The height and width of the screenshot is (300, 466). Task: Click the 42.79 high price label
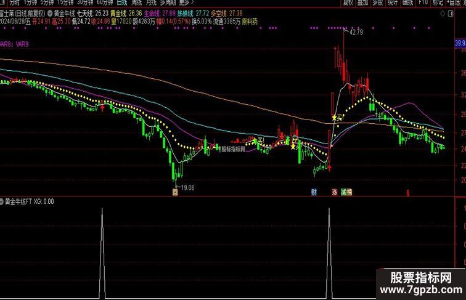click(356, 32)
